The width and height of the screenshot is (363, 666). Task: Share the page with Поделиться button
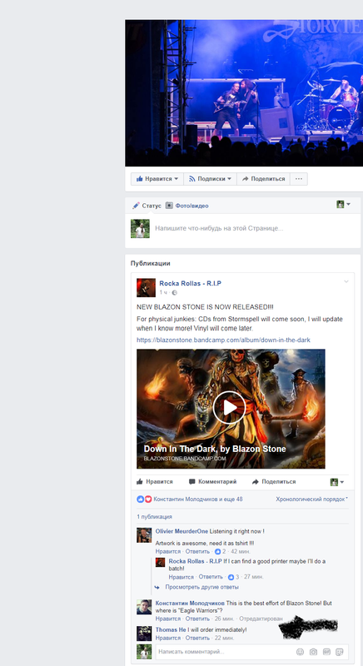[x=263, y=179]
